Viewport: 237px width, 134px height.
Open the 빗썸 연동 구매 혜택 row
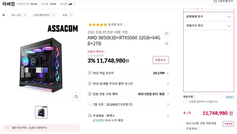[x=128, y=94]
